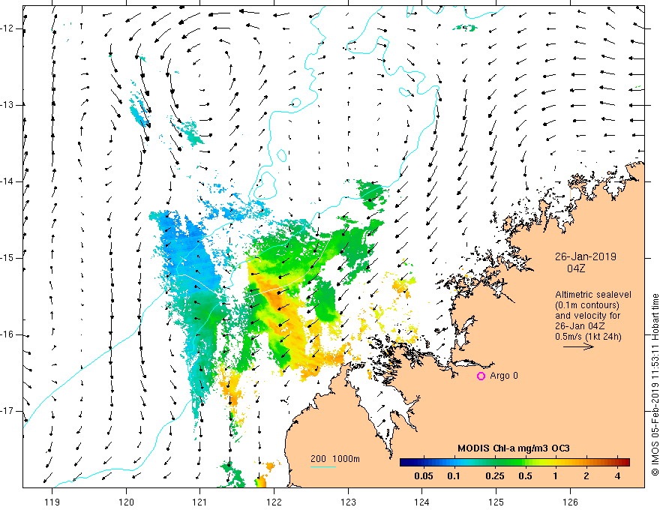The width and height of the screenshot is (660, 510).
Task: Click longitude axis label '123'
Action: (x=348, y=502)
